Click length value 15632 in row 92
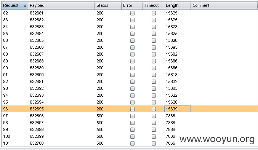This screenshot has width=258, height=150. pos(171,81)
